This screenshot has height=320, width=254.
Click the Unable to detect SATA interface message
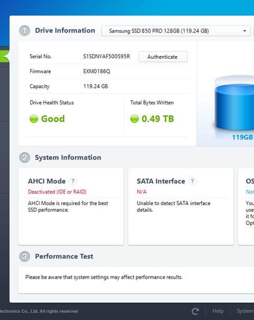174,207
